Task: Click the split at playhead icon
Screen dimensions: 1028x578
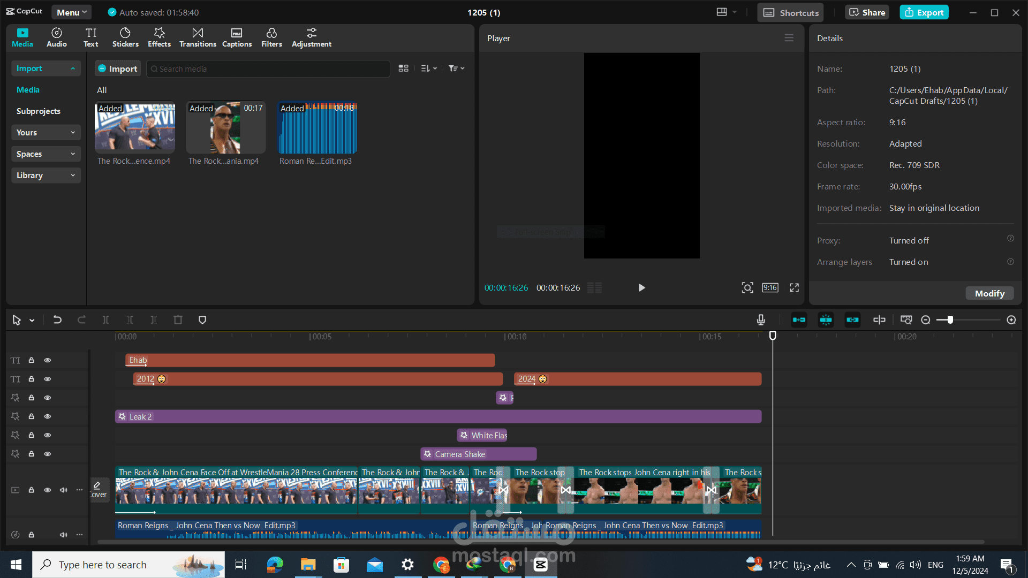Action: click(x=106, y=320)
